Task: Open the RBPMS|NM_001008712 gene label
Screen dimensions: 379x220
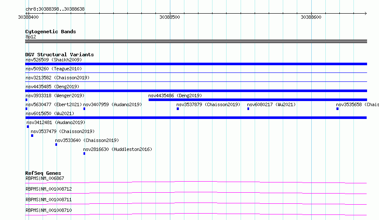Action: [x=49, y=189]
